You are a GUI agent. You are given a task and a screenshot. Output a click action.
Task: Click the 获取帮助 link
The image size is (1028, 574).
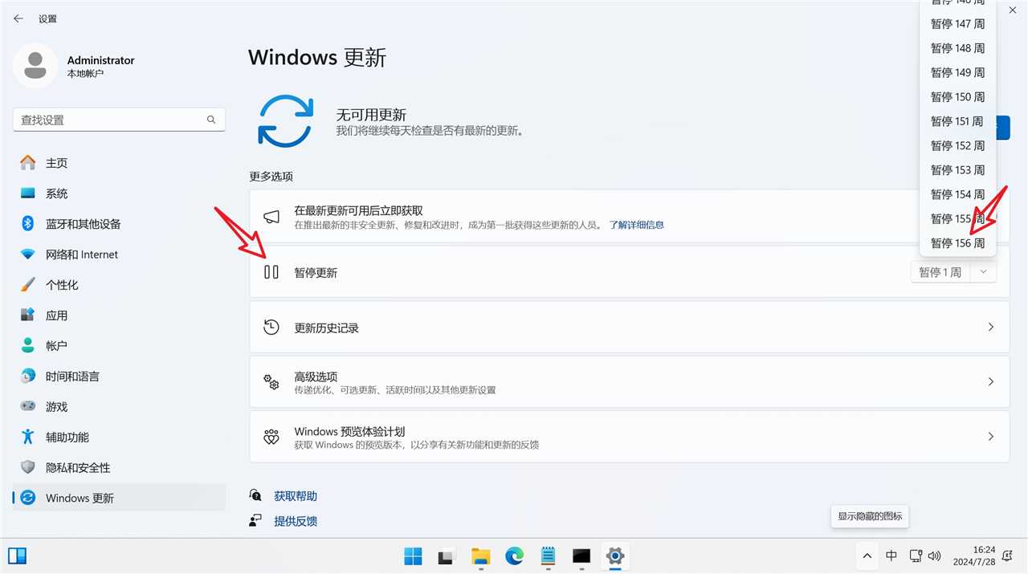coord(296,496)
